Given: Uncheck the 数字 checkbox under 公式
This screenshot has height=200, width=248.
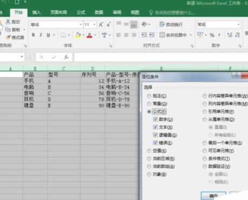Looking at the screenshot, I should pyautogui.click(x=155, y=119).
